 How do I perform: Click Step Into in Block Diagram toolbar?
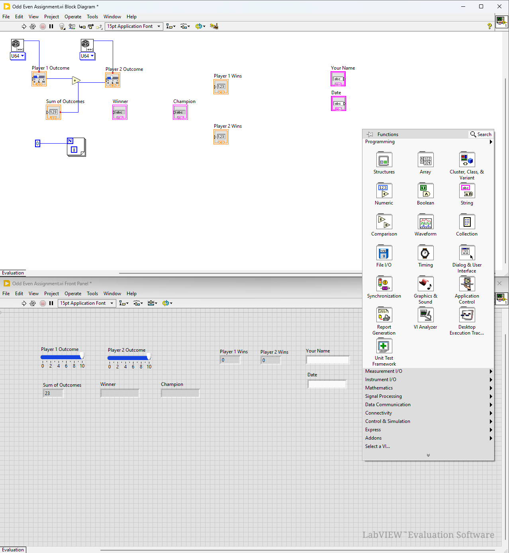(x=82, y=26)
